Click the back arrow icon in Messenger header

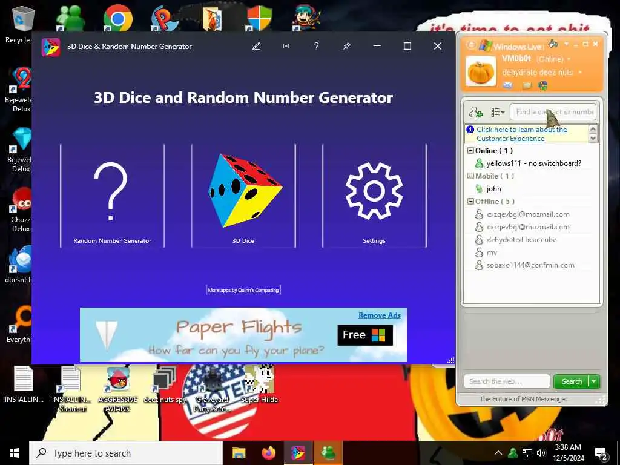pyautogui.click(x=471, y=45)
